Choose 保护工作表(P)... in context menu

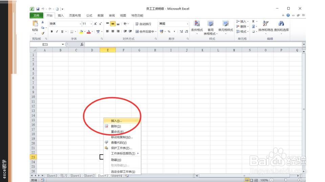tap(122, 148)
